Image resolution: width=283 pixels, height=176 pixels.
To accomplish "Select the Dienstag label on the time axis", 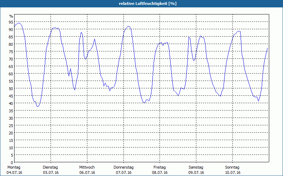I will tap(50, 167).
